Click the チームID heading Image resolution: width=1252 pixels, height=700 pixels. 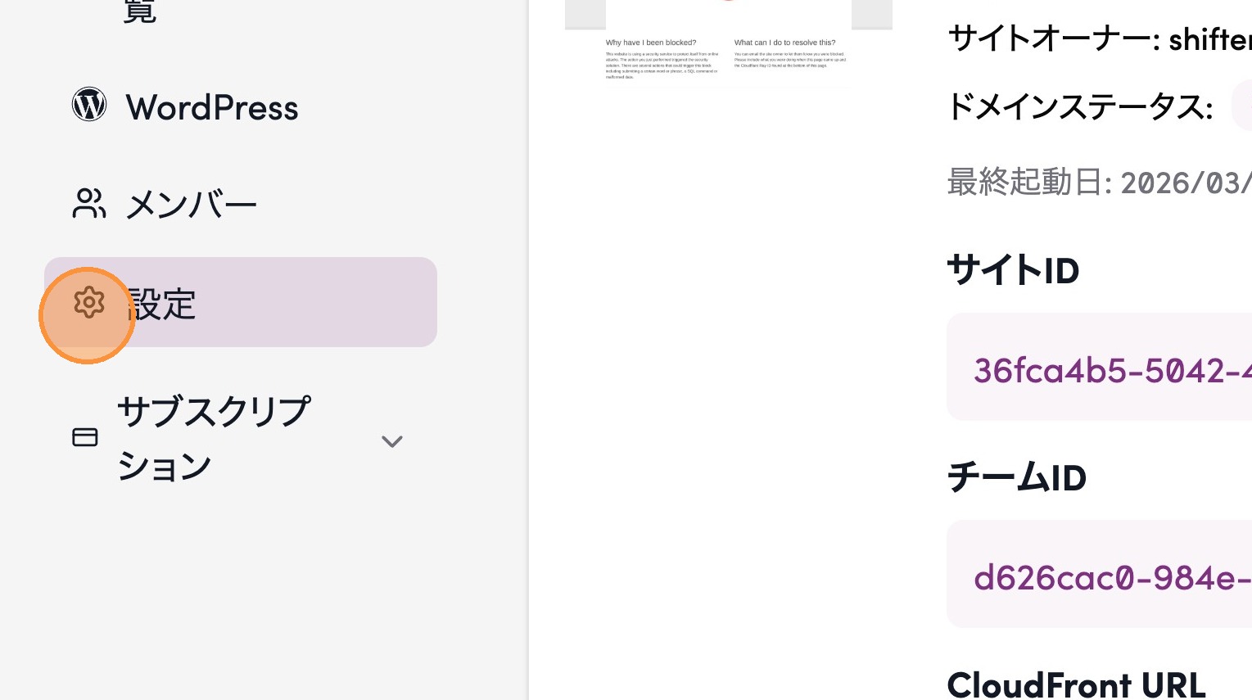[x=1016, y=477]
